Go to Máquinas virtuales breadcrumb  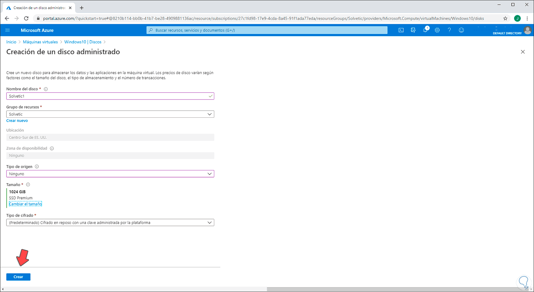(x=40, y=42)
